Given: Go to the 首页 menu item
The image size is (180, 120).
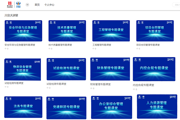Looking at the screenshot, I should (37, 5).
